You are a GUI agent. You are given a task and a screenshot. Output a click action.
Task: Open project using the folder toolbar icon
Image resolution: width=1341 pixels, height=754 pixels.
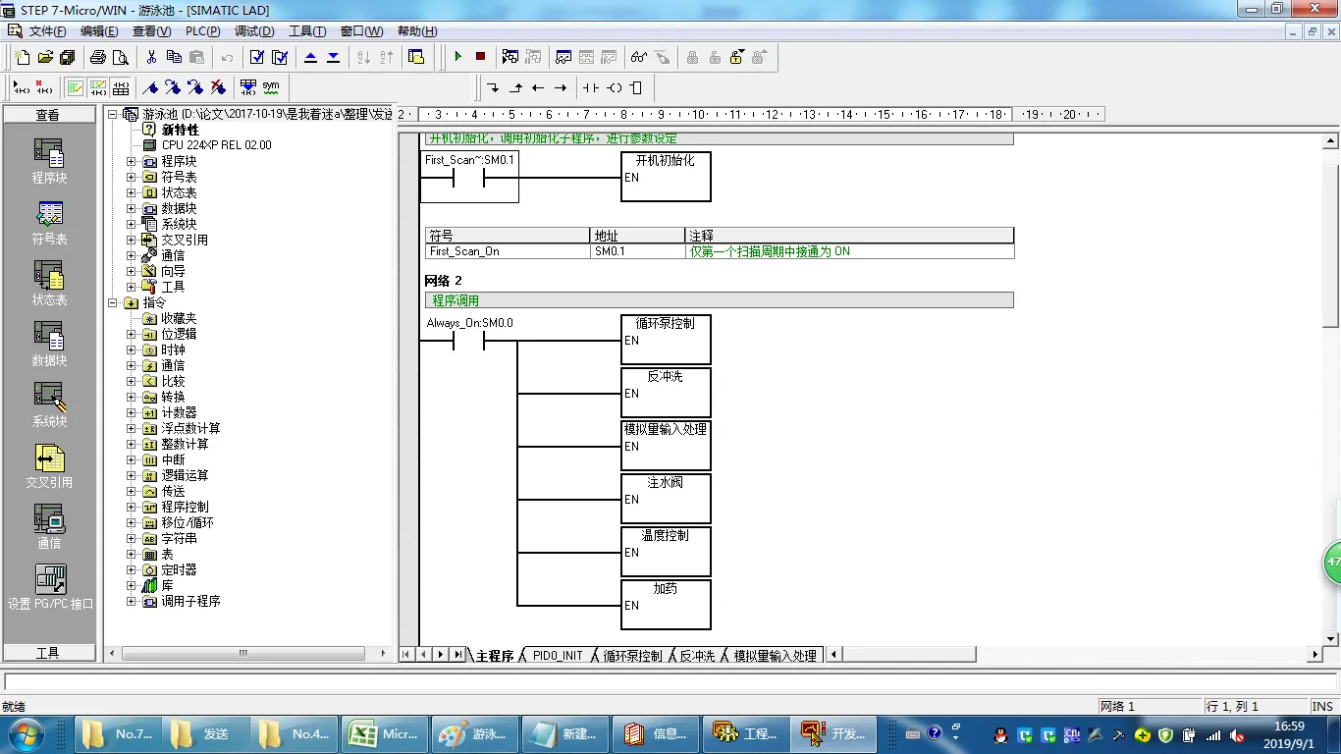(45, 57)
